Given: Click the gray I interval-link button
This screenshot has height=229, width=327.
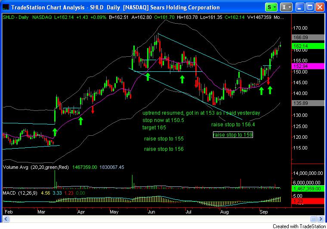Looking at the screenshot, I should click(286, 7).
